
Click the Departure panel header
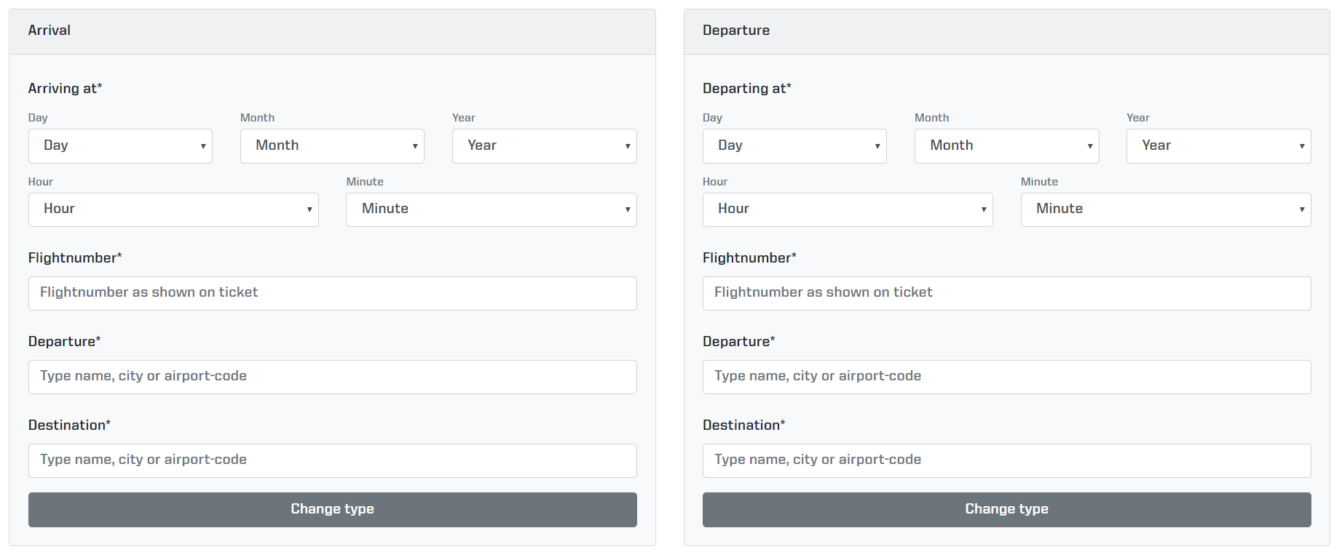(x=1006, y=31)
